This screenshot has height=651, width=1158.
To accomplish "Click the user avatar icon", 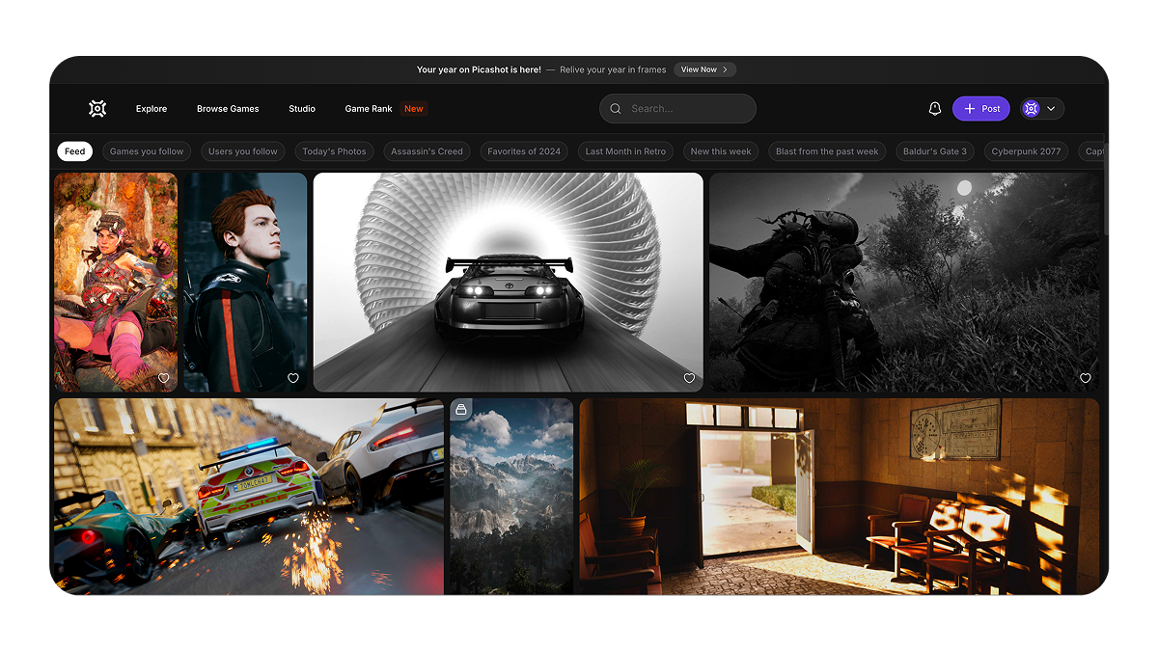I will click(1031, 109).
